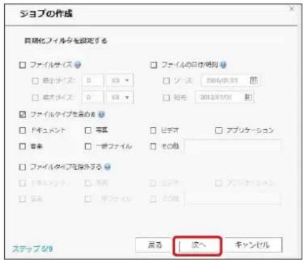Open help icon next to ファイルタイプを除外する
Viewport: 303px width, 260px height.
point(108,167)
